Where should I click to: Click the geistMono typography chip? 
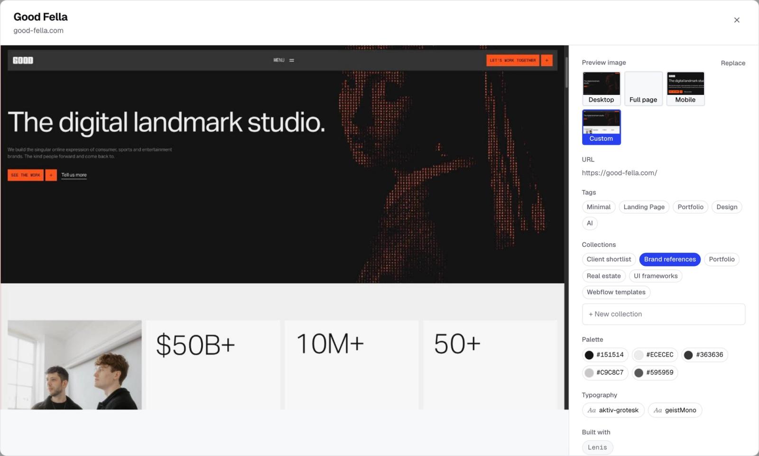pos(675,410)
